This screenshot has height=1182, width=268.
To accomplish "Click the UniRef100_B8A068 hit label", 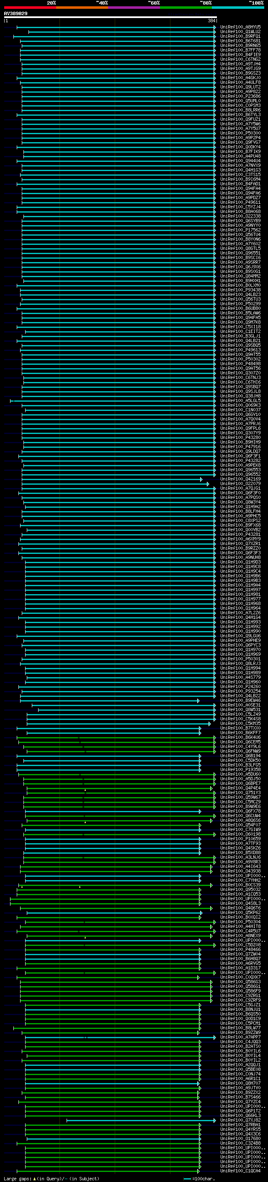I will click(240, 211).
